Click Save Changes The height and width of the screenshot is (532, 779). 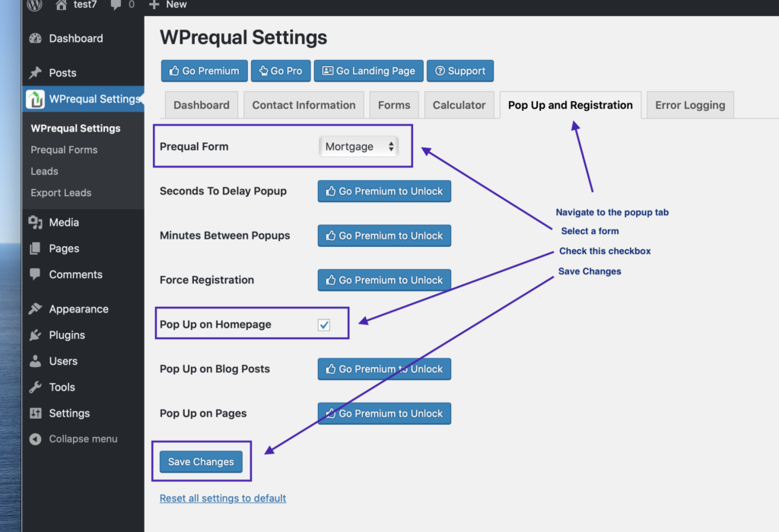click(x=201, y=461)
